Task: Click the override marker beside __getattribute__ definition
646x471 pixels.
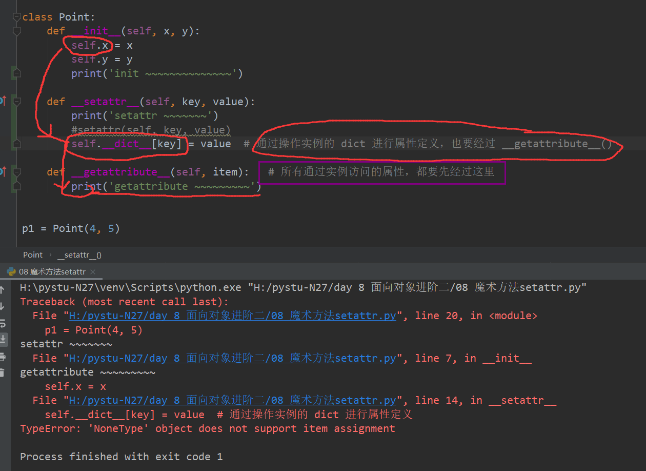Action: coord(3,171)
